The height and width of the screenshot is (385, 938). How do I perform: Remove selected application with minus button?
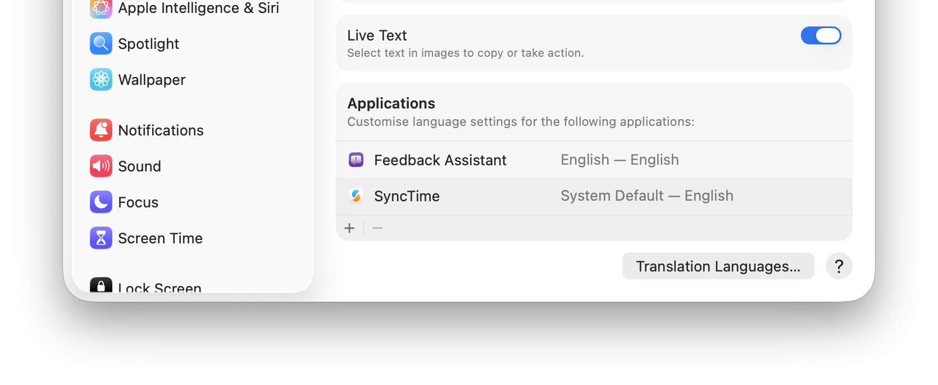click(x=377, y=228)
